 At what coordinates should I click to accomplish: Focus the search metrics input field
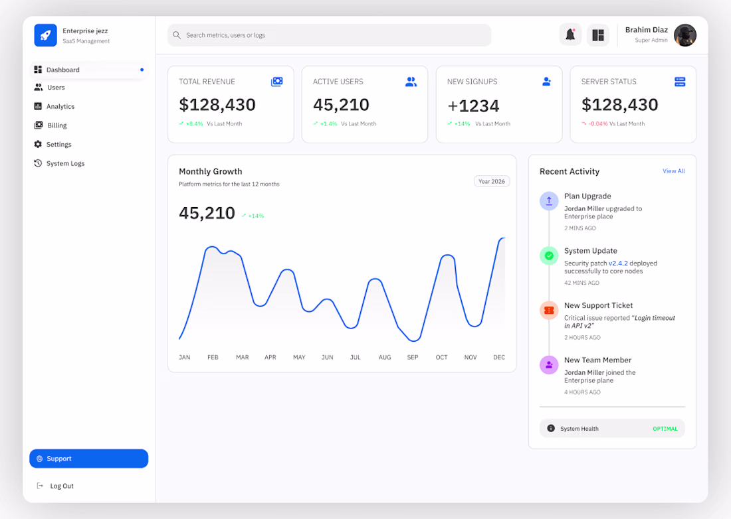click(329, 35)
